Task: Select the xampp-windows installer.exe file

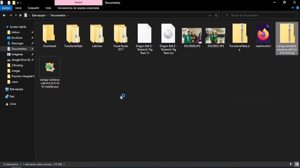Action: coord(50,72)
